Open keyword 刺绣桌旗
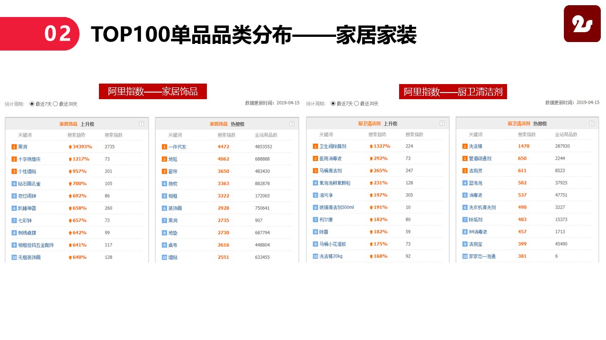 (27, 233)
